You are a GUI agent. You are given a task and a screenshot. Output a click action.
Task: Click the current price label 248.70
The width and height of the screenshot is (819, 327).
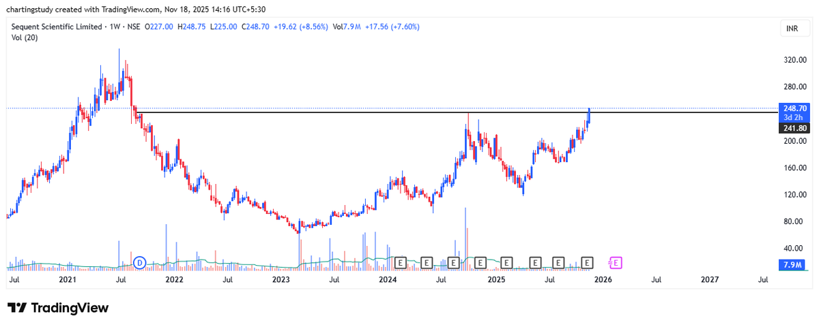[x=796, y=108]
